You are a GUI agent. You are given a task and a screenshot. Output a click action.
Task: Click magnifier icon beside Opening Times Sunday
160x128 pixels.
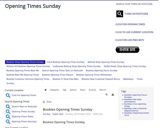(x=8, y=112)
